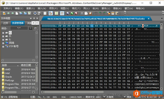Close the open hex file tab
The width and height of the screenshot is (164, 99).
pos(148,19)
